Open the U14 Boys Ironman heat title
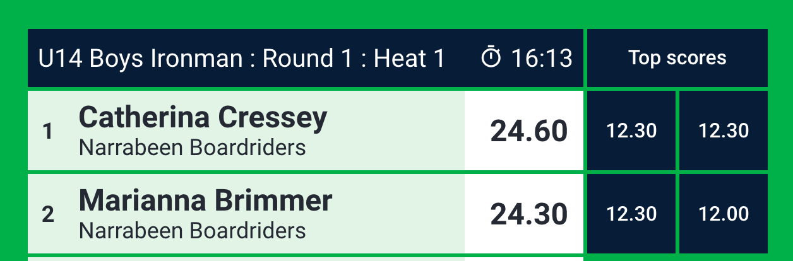 (x=241, y=59)
